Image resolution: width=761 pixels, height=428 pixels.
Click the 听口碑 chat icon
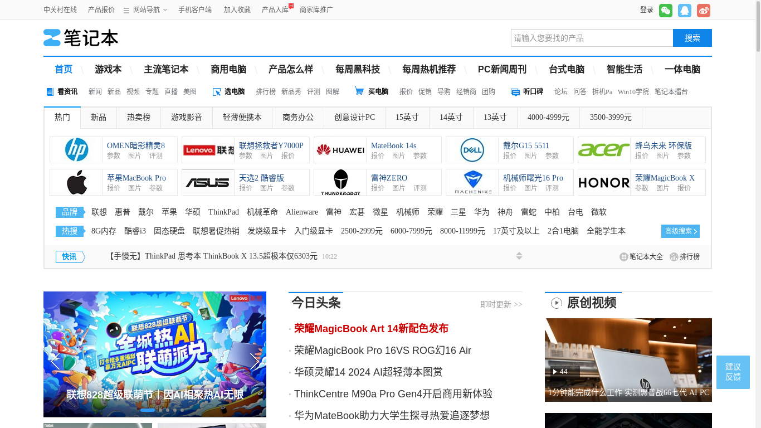click(x=515, y=92)
